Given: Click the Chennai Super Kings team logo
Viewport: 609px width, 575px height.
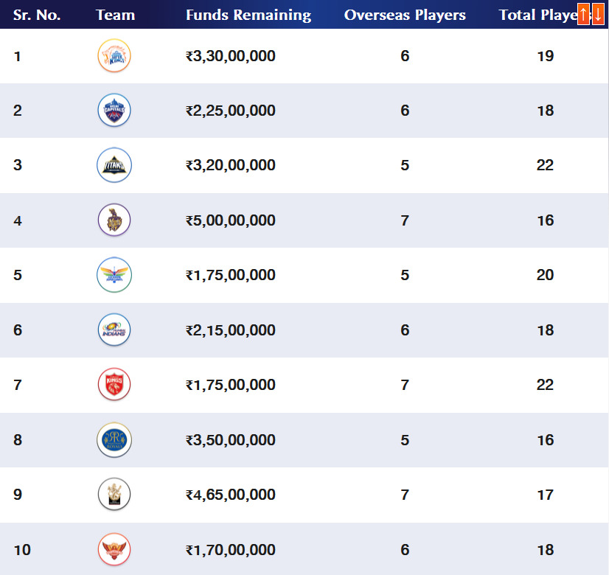Looking at the screenshot, I should [114, 55].
